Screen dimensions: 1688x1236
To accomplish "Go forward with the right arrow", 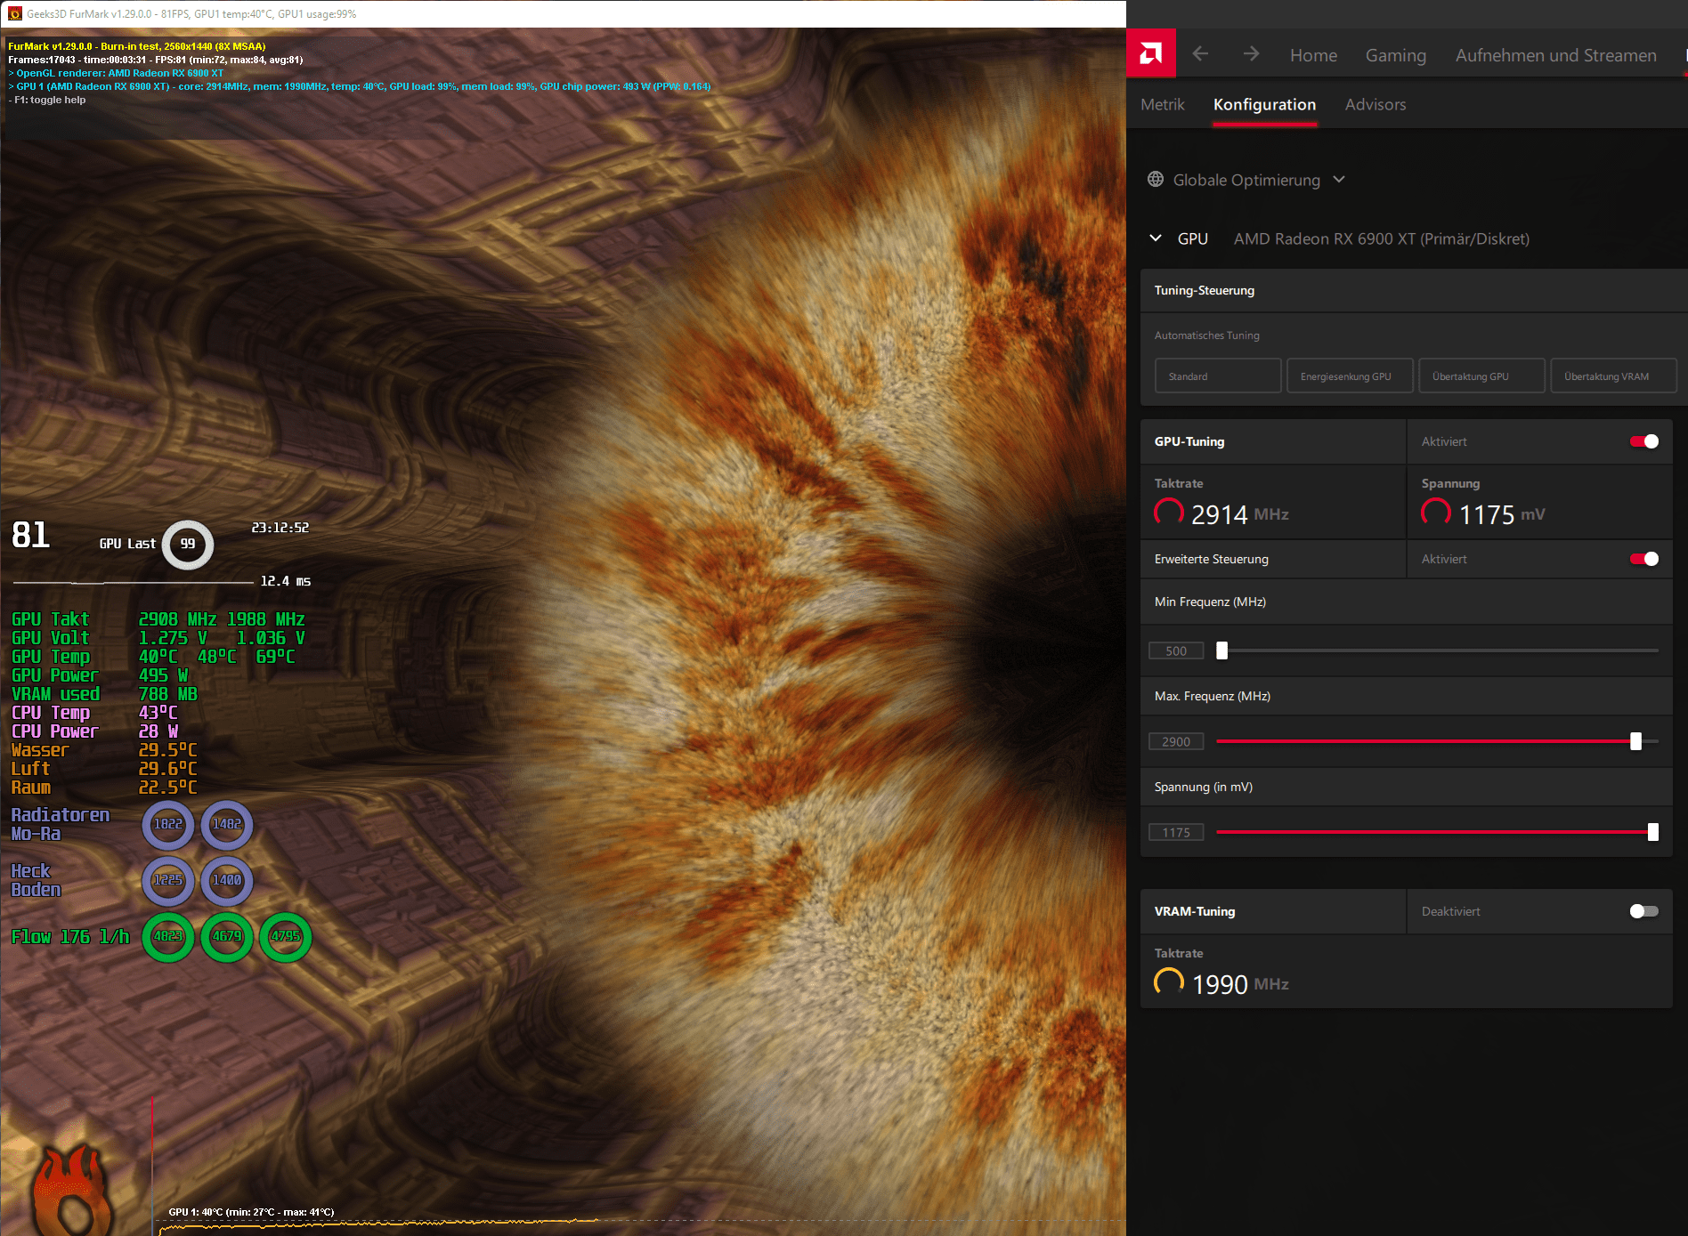I will click(1251, 54).
